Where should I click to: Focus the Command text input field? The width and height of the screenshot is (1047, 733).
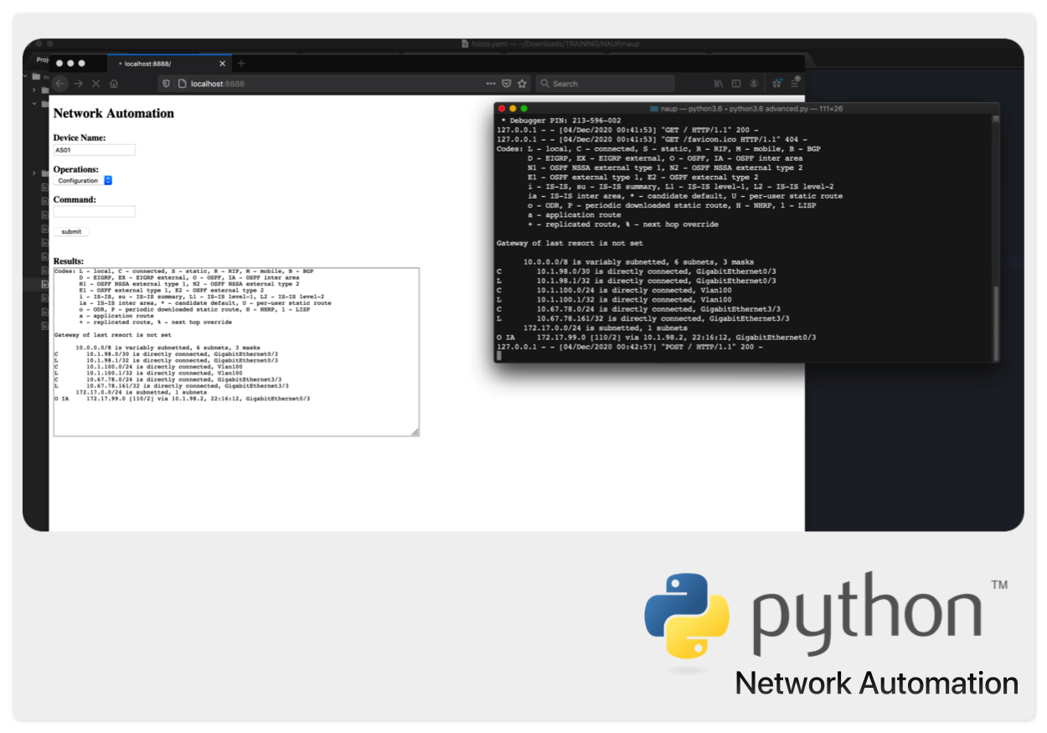pyautogui.click(x=95, y=212)
